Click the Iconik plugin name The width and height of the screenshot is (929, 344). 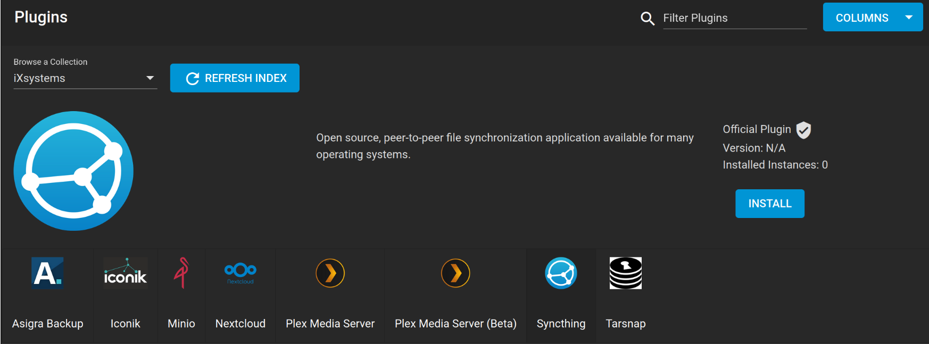click(126, 323)
